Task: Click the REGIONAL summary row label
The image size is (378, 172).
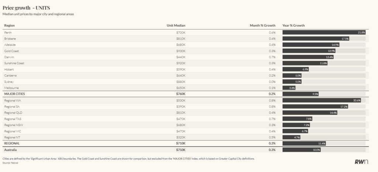Action: pyautogui.click(x=12, y=143)
